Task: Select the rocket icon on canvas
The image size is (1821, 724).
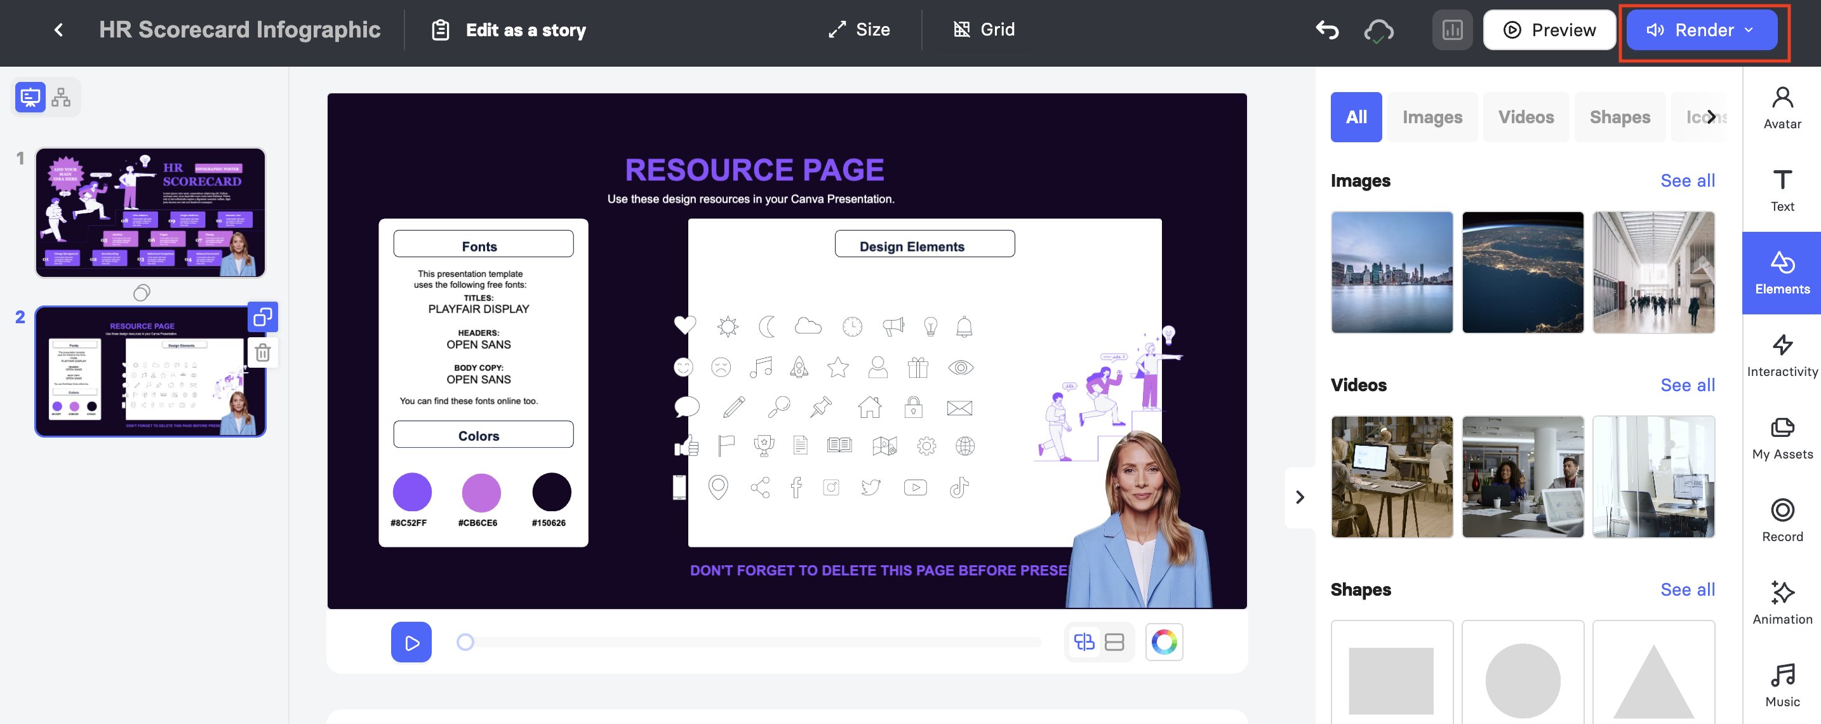Action: [x=799, y=368]
